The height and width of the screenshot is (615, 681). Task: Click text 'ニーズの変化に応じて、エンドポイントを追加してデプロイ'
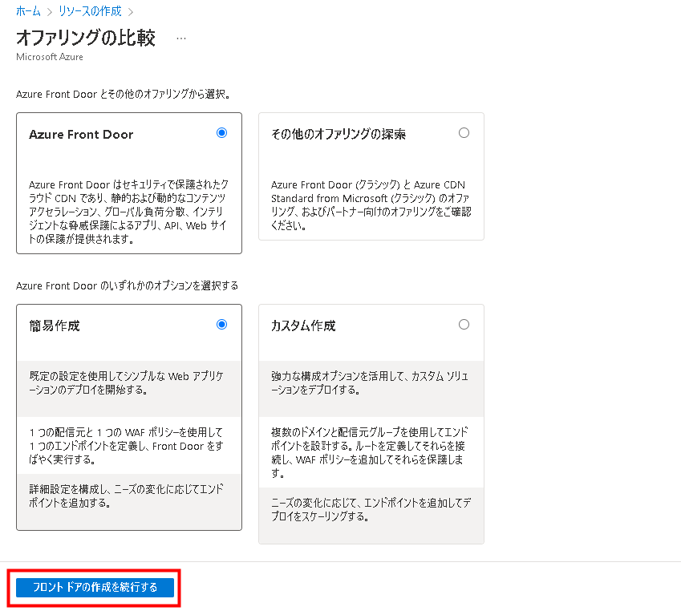[x=371, y=509]
